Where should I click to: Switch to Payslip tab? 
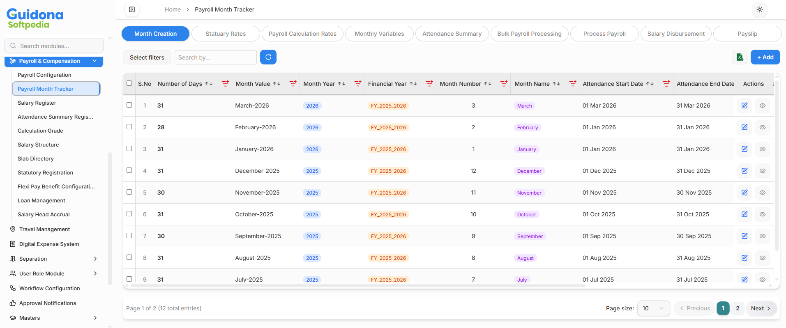tap(747, 34)
